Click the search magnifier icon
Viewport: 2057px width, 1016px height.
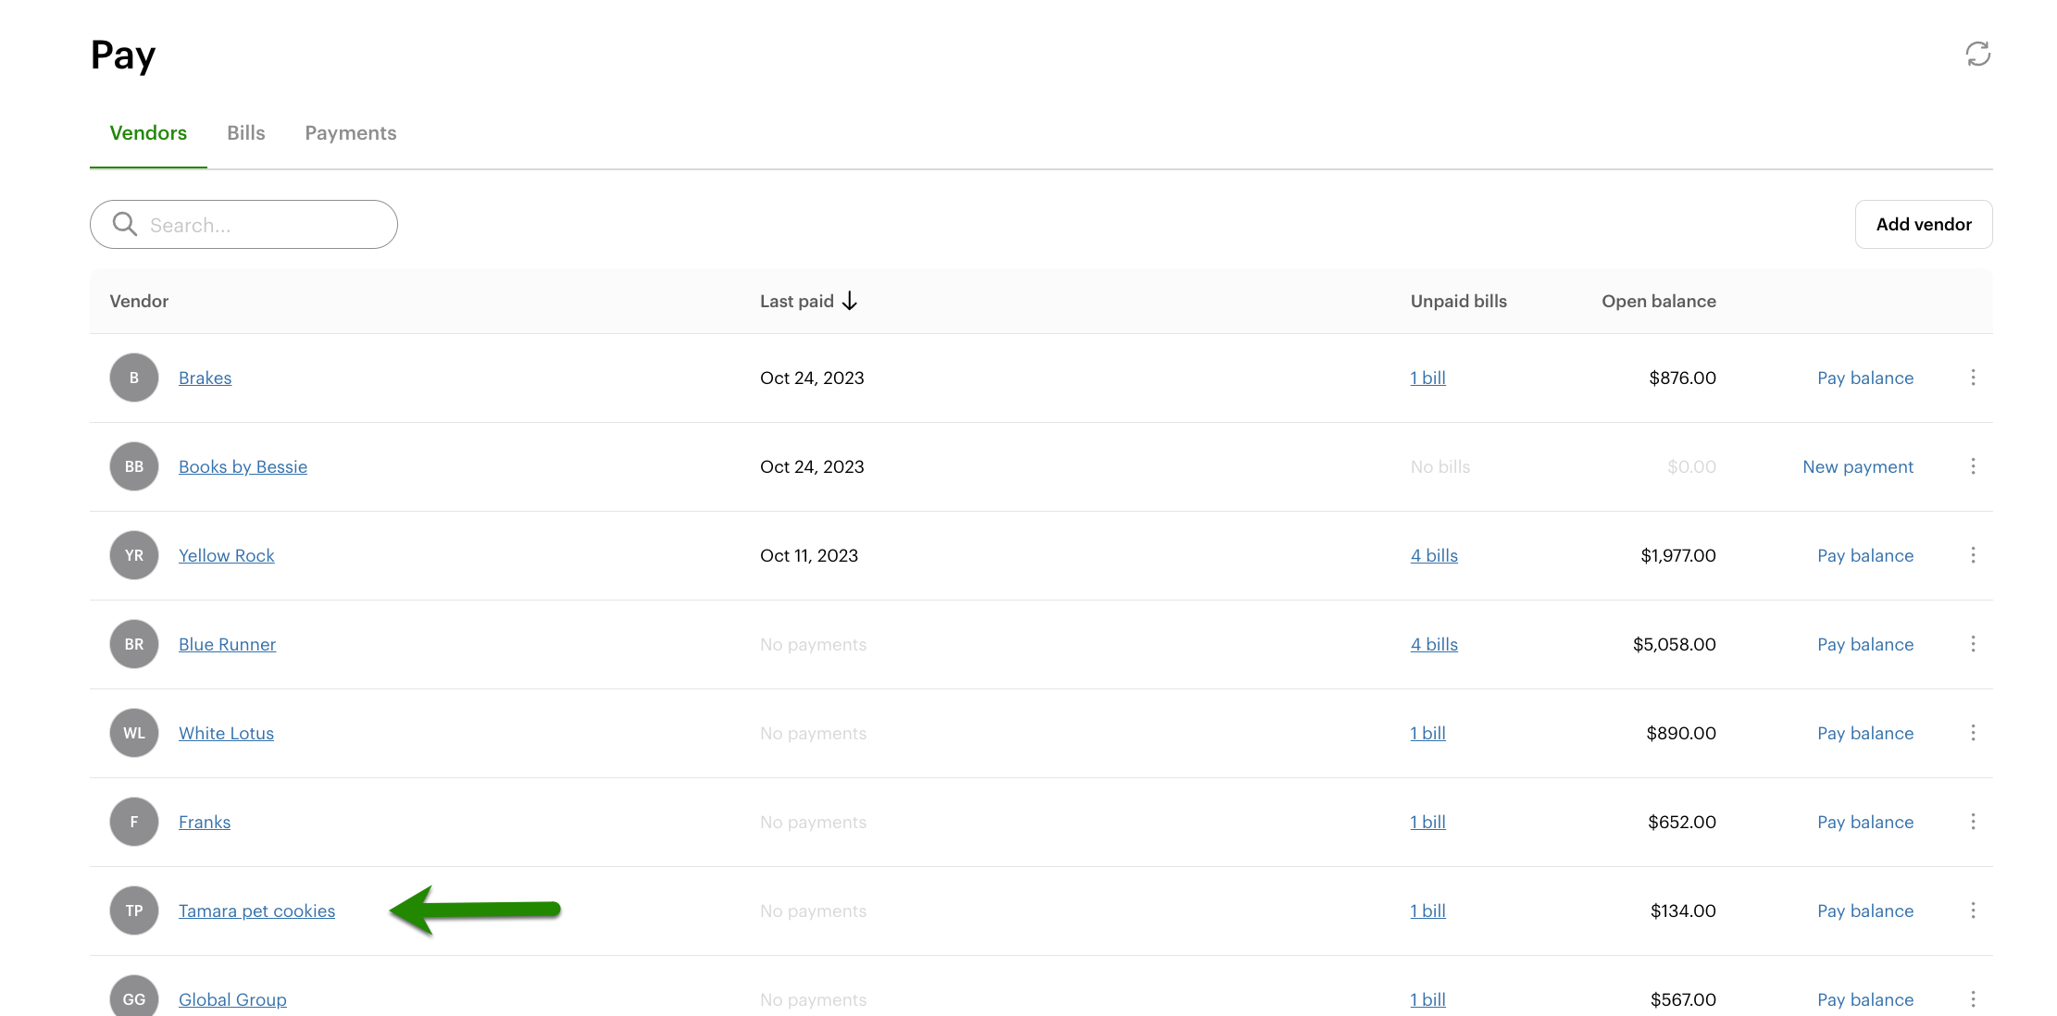coord(124,224)
